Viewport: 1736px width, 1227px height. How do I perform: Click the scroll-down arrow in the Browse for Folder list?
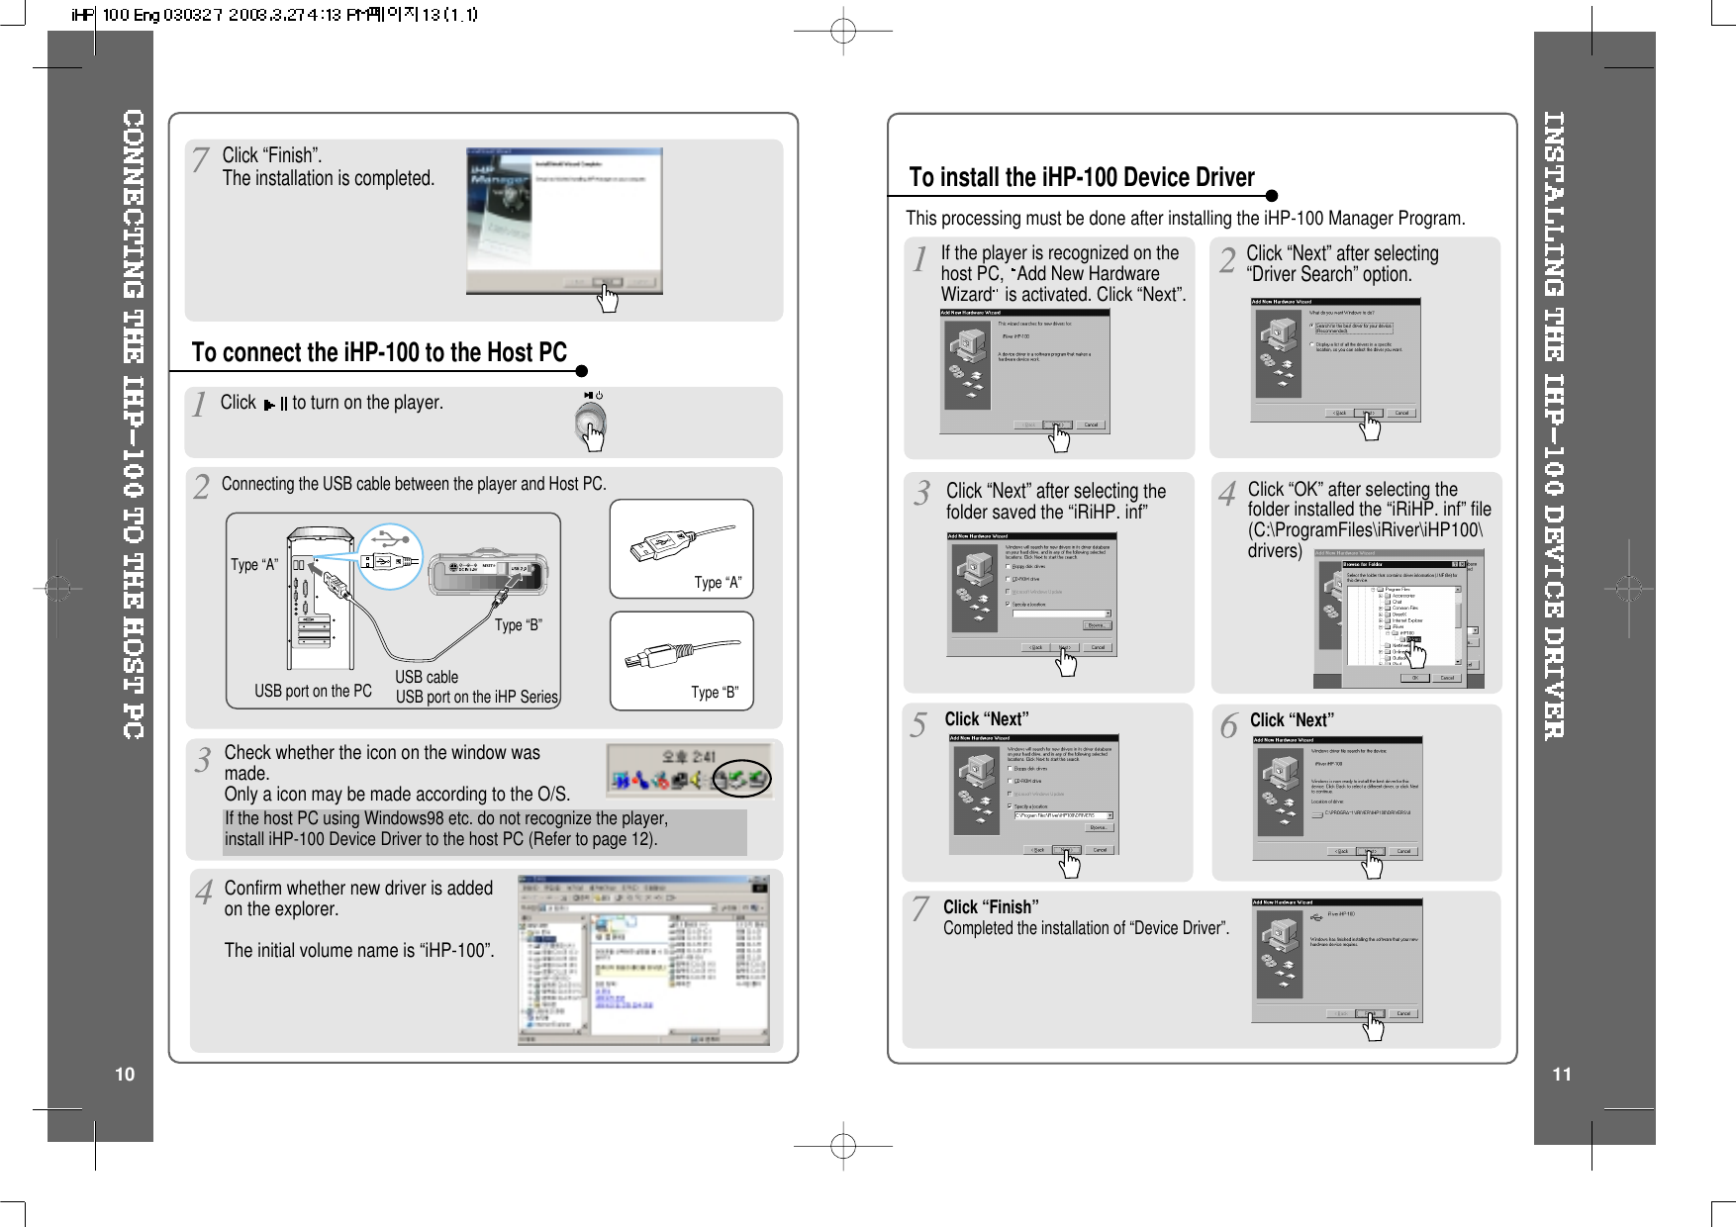1458,661
